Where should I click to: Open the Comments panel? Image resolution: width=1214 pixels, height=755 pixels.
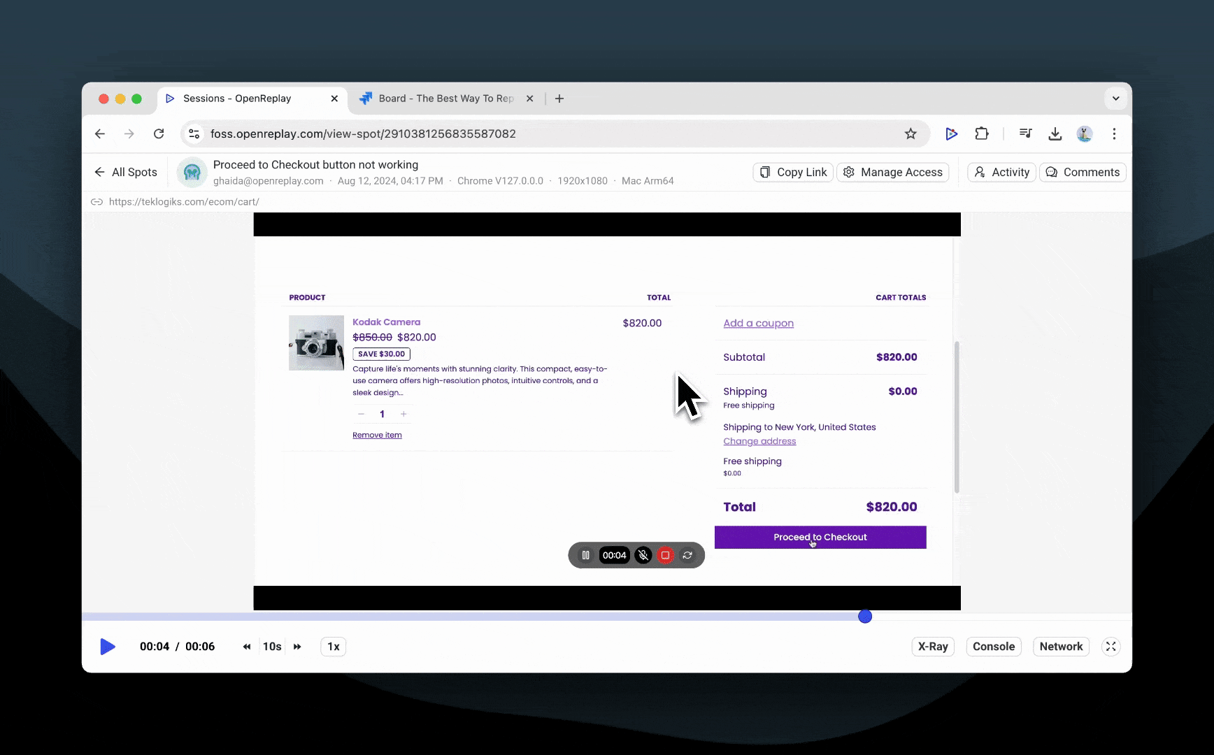pos(1083,172)
